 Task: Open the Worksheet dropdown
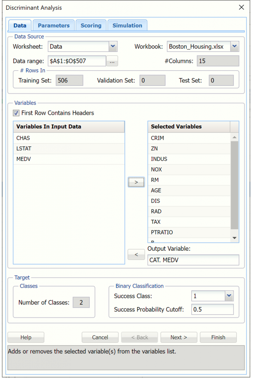click(113, 47)
